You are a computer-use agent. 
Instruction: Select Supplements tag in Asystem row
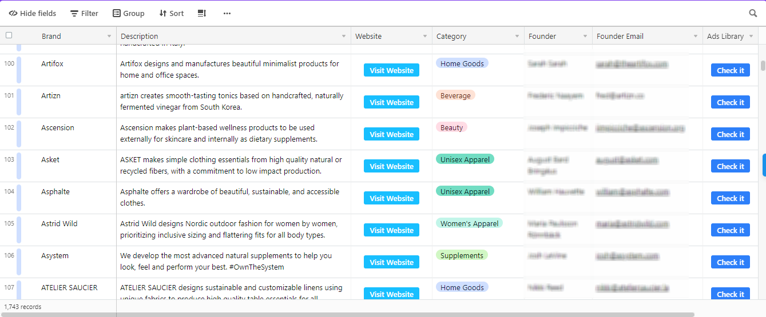pos(462,255)
